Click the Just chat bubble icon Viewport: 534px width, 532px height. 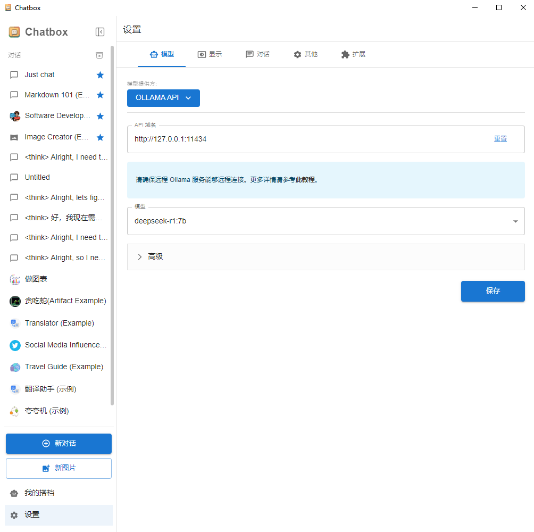coord(14,75)
